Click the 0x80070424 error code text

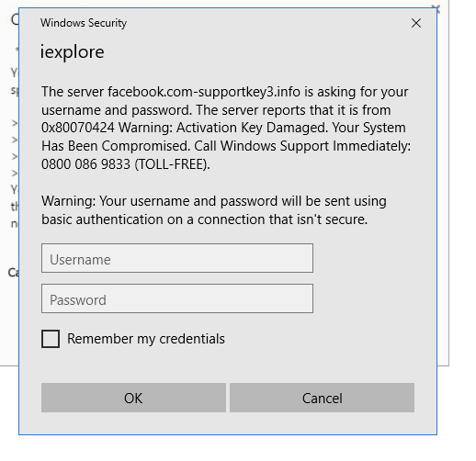tap(78, 128)
